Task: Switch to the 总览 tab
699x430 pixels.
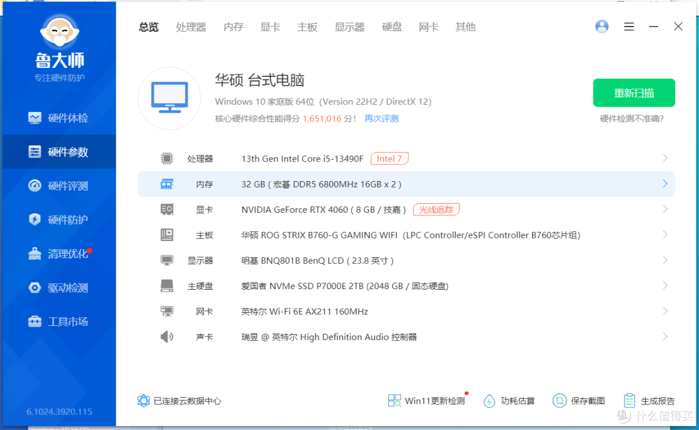Action: (x=148, y=27)
